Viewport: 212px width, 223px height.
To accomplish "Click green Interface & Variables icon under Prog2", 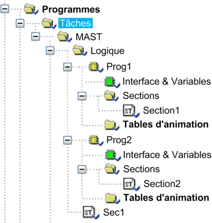I will [x=113, y=155].
